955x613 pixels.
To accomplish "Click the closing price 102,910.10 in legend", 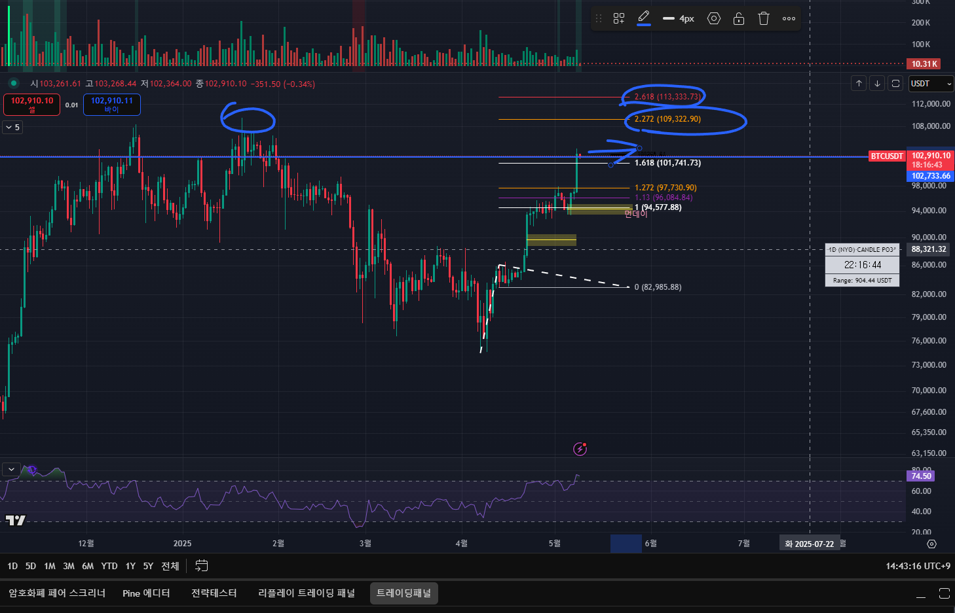I will pyautogui.click(x=225, y=84).
